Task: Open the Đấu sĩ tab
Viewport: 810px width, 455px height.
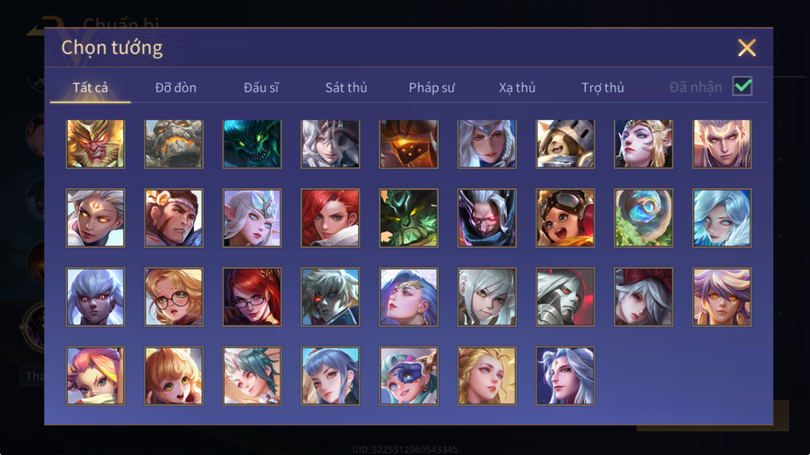Action: 261,87
